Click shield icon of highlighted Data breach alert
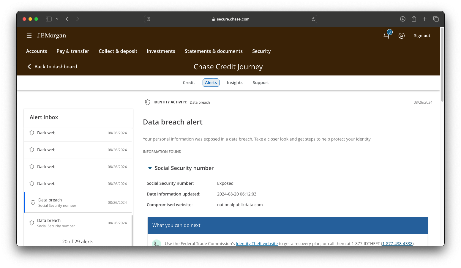Viewport: 461px width, 268px height. 33,202
